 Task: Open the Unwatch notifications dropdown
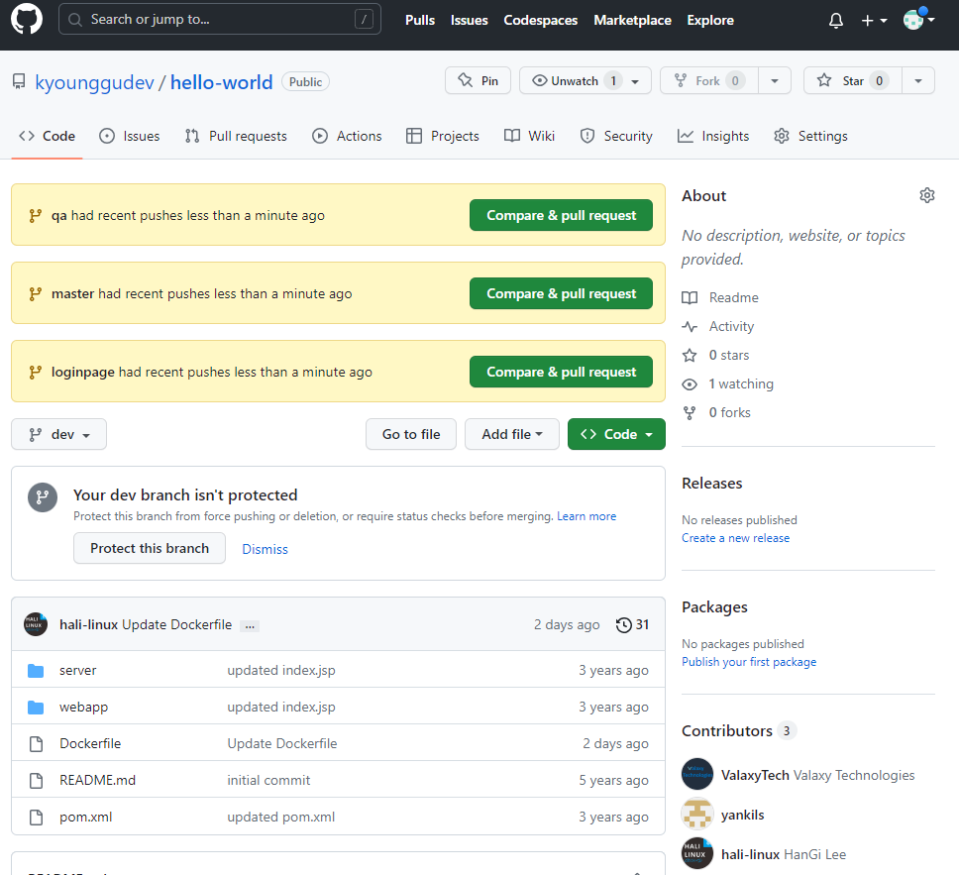click(x=586, y=81)
